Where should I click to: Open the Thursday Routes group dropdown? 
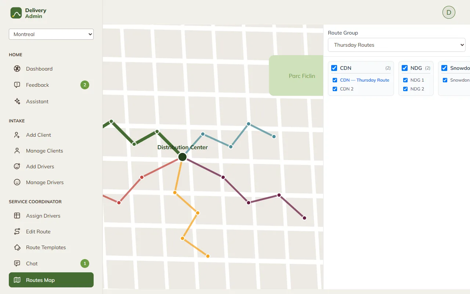coord(397,45)
